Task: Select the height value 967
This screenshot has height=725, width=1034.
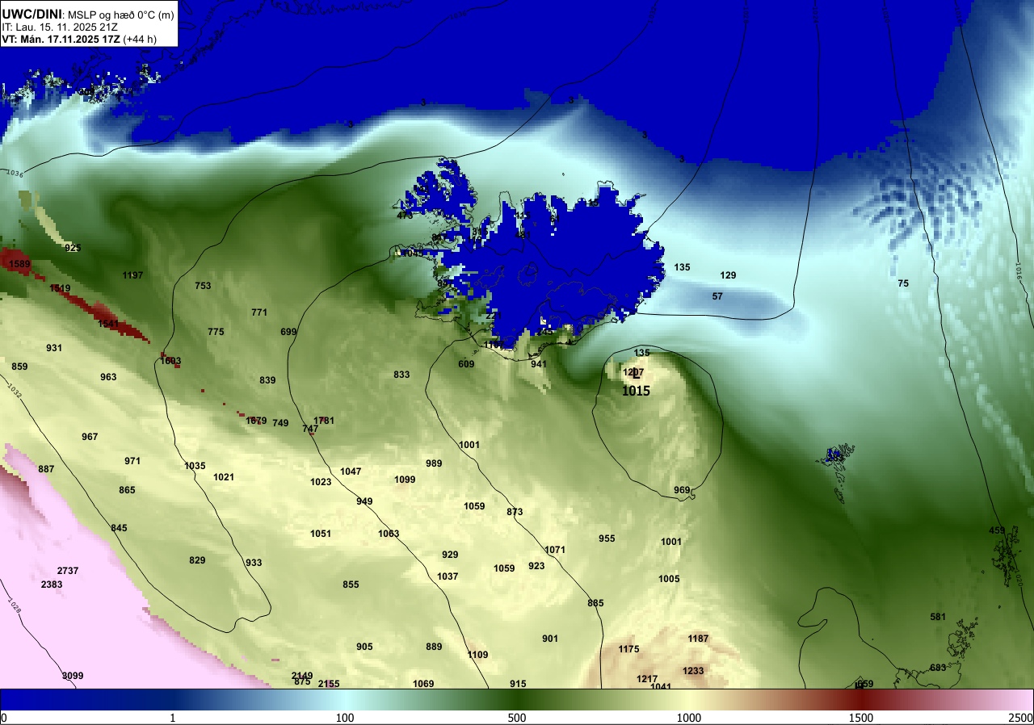Action: tap(90, 437)
